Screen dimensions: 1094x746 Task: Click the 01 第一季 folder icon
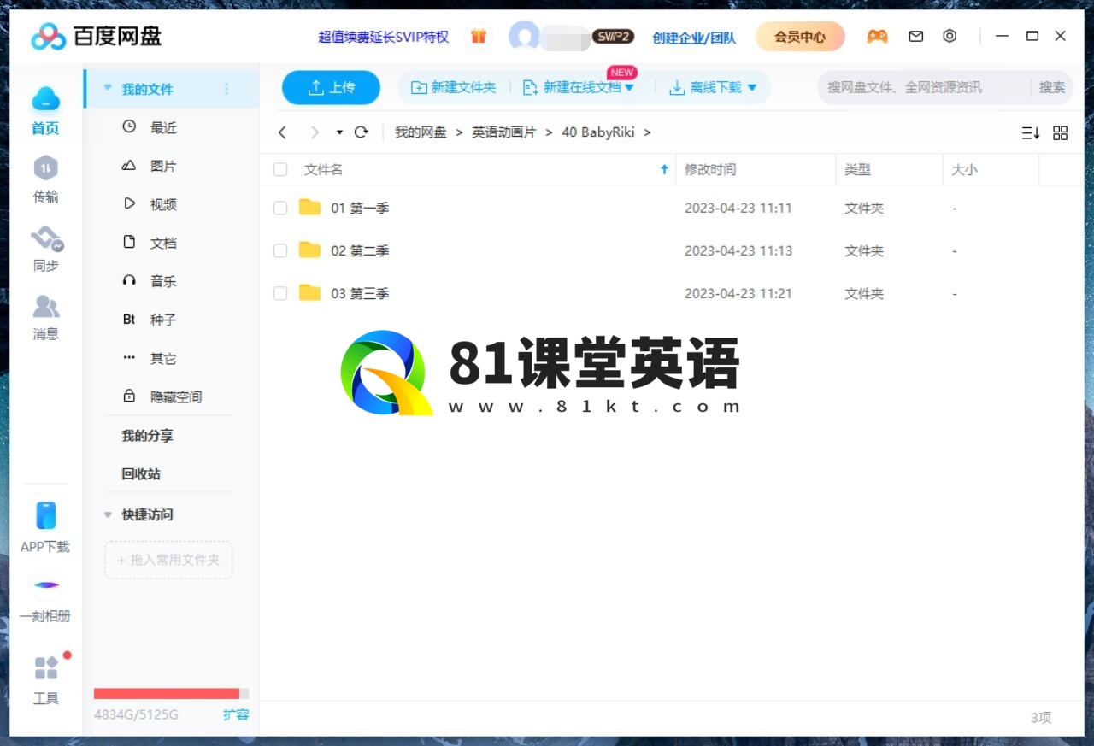[x=309, y=208]
